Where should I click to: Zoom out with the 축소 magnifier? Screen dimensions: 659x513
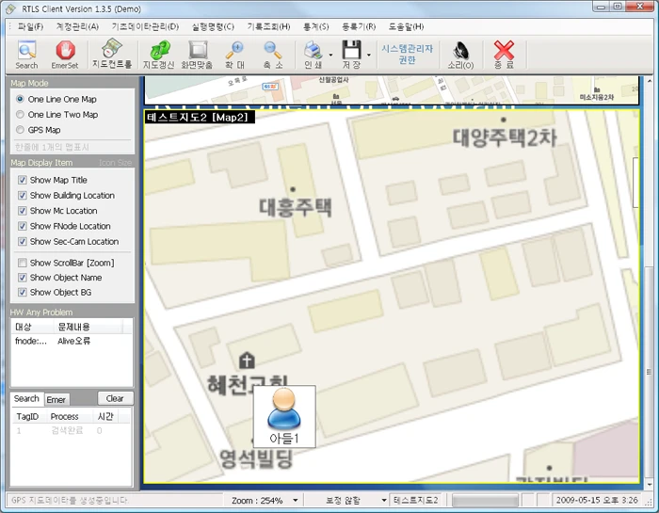273,55
